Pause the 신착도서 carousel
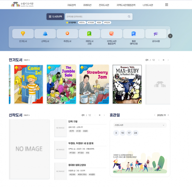 pos(100,115)
